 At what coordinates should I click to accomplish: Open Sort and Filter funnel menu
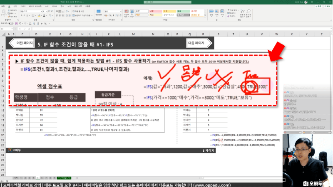coord(243,13)
